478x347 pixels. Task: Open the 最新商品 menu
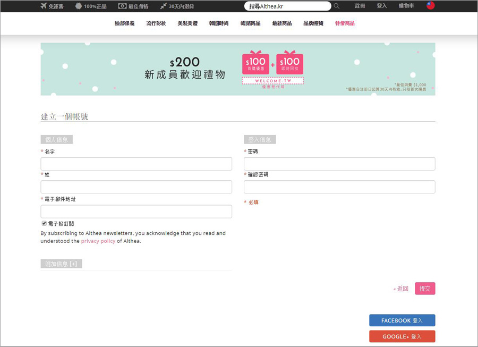click(282, 23)
